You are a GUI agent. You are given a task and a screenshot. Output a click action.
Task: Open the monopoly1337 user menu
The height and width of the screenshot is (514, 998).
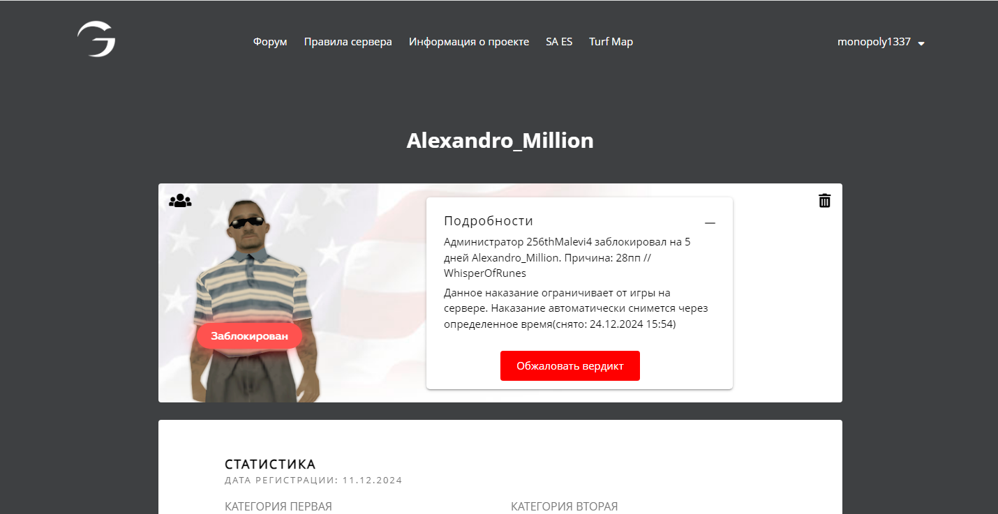(881, 42)
